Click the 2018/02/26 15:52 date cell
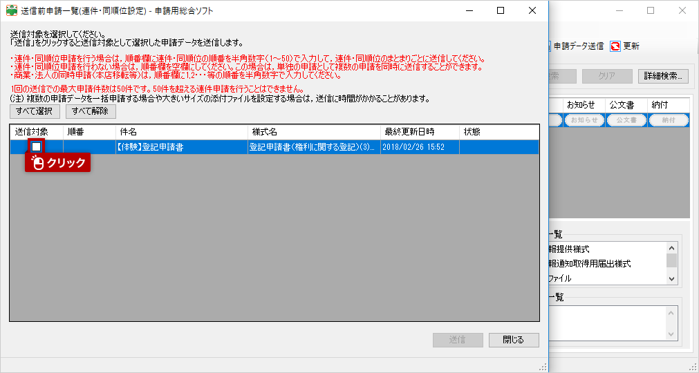Viewport: 699px width, 373px height. coord(420,147)
